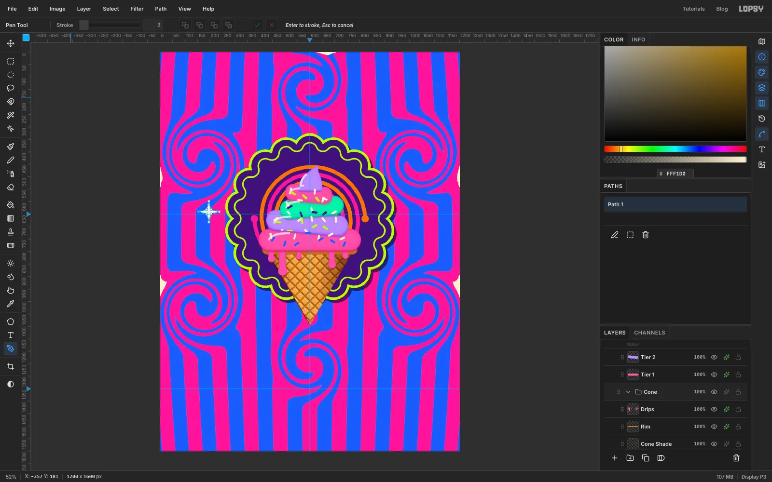Toggle lock on the Cone Shade layer
Image resolution: width=772 pixels, height=482 pixels.
pos(738,444)
